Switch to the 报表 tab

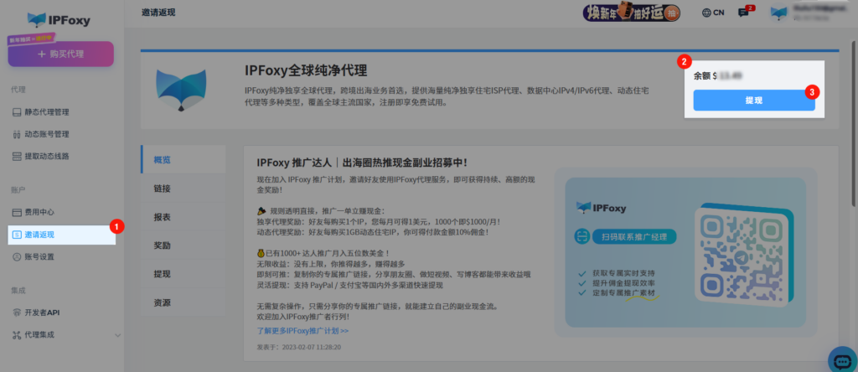[163, 217]
